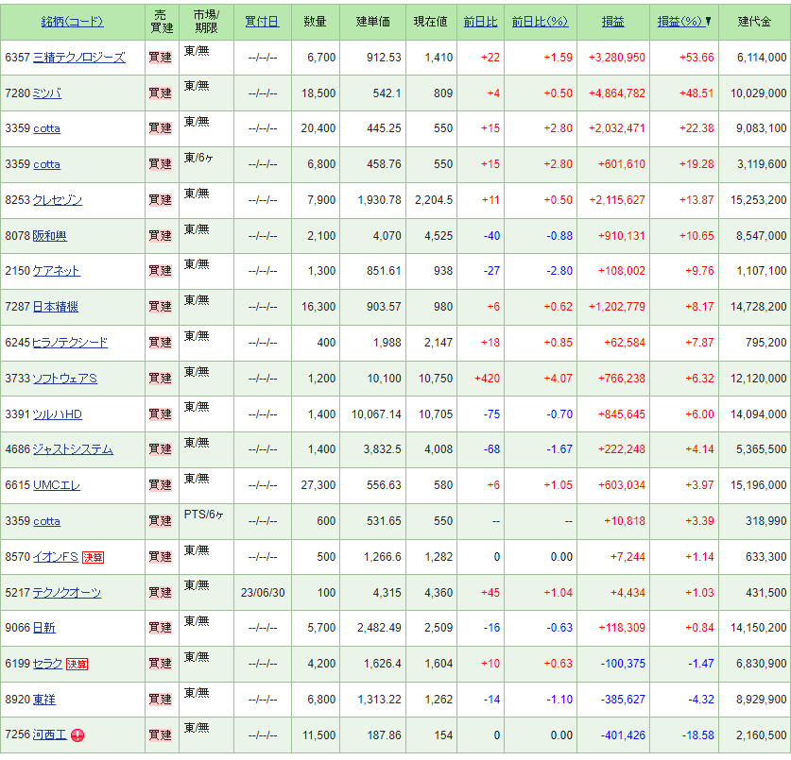Open the ヒラノテクシード stock link

click(70, 343)
